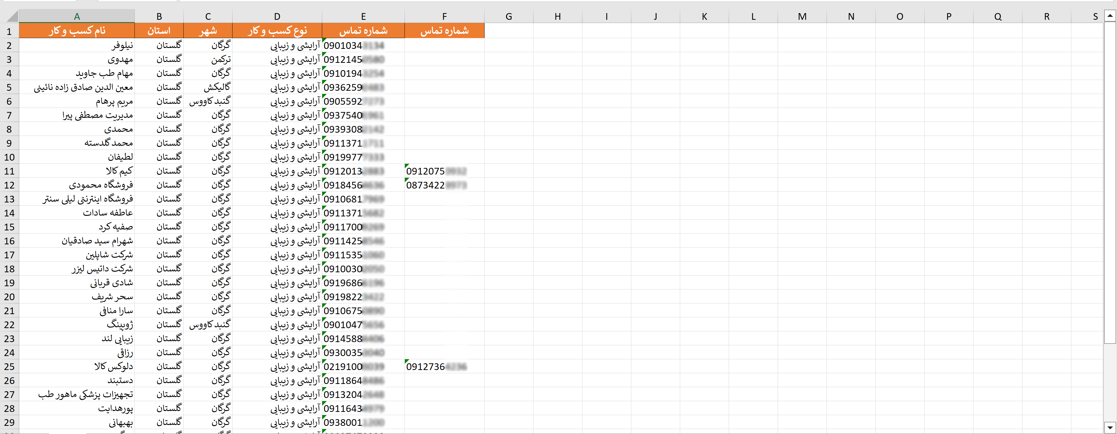This screenshot has width=1117, height=434.
Task: Click cell 'دلوکس کالا'
Action: point(77,366)
